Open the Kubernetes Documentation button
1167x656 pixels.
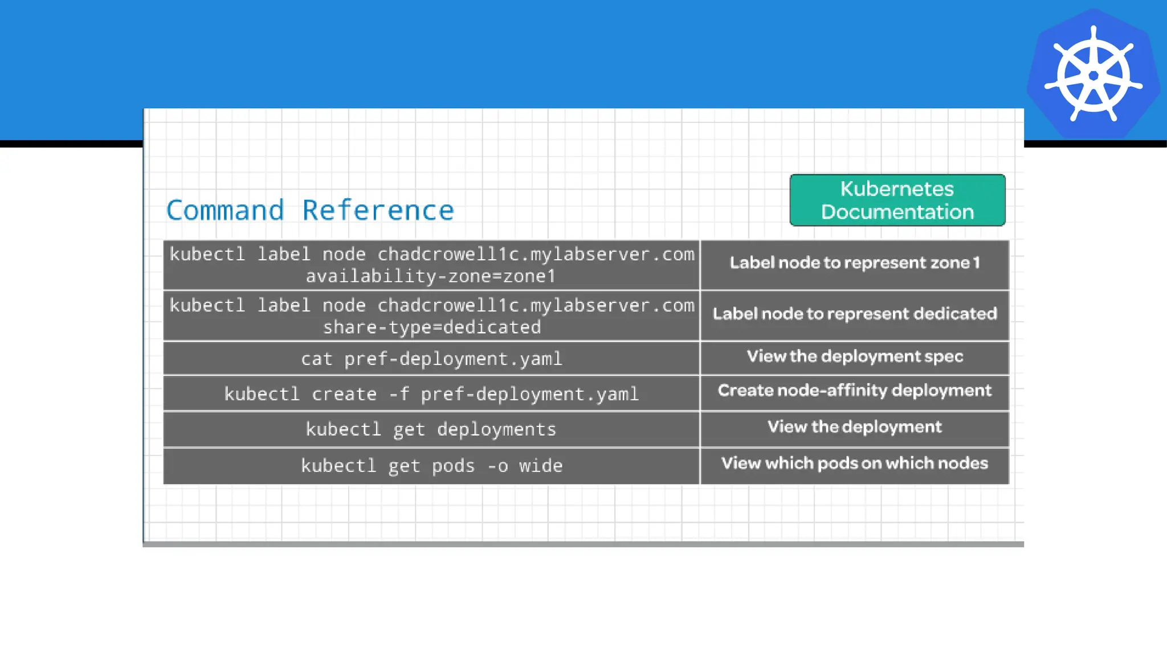click(897, 200)
